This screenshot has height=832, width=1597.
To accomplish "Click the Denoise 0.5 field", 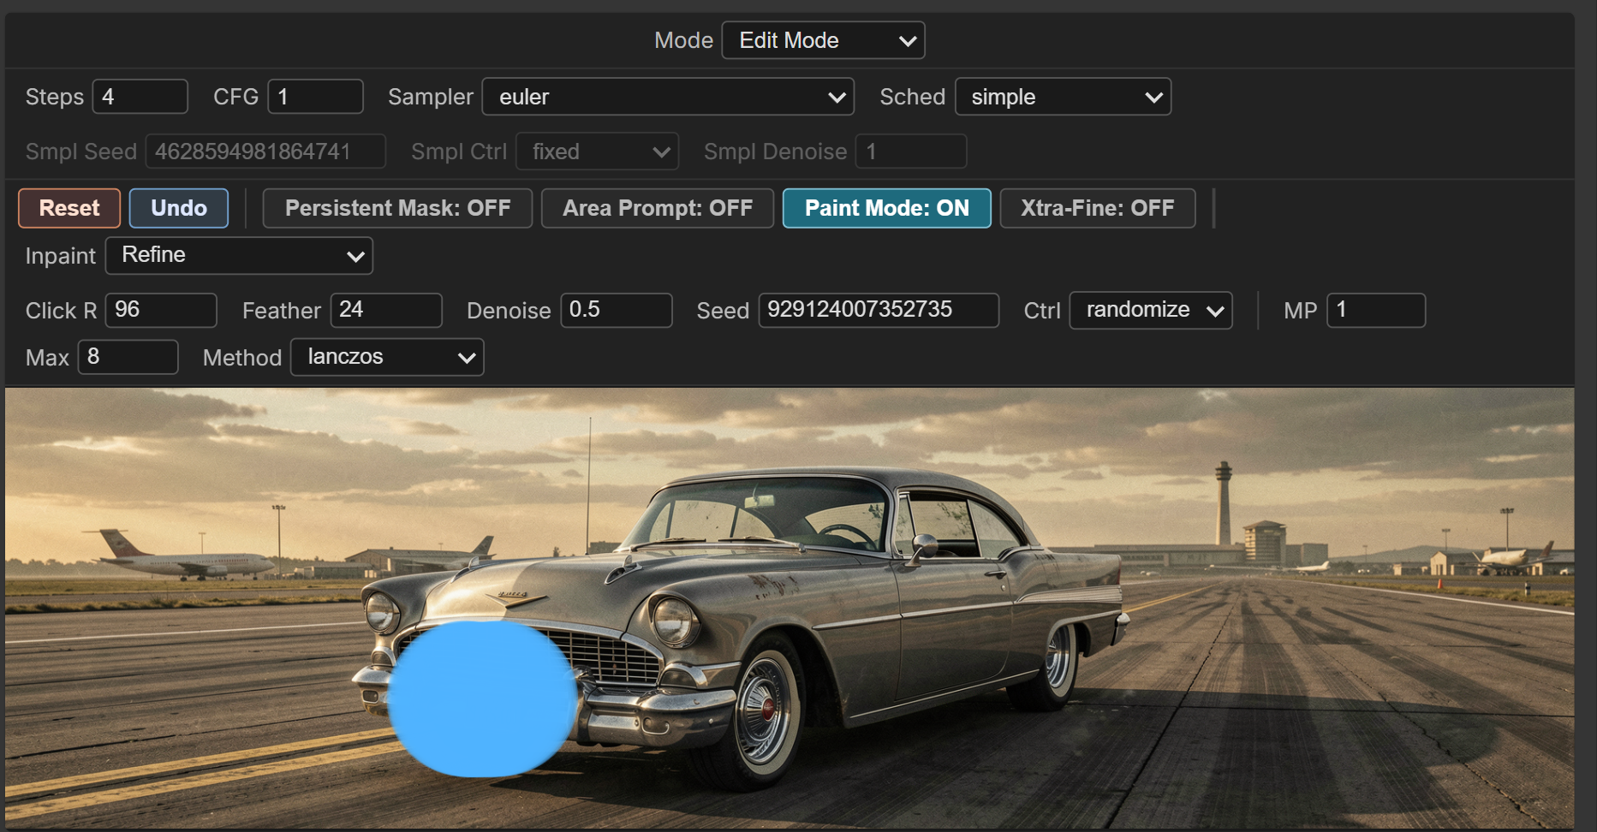I will pyautogui.click(x=617, y=310).
